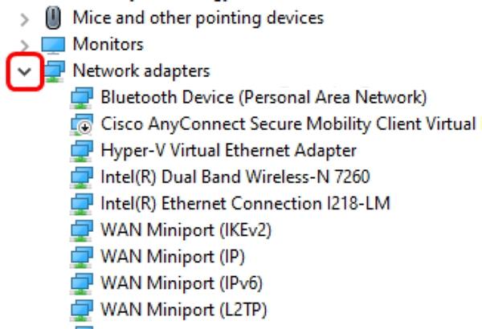Viewport: 482px width, 329px height.
Task: Click the Intel Dual Band Wireless icon
Action: [x=81, y=177]
